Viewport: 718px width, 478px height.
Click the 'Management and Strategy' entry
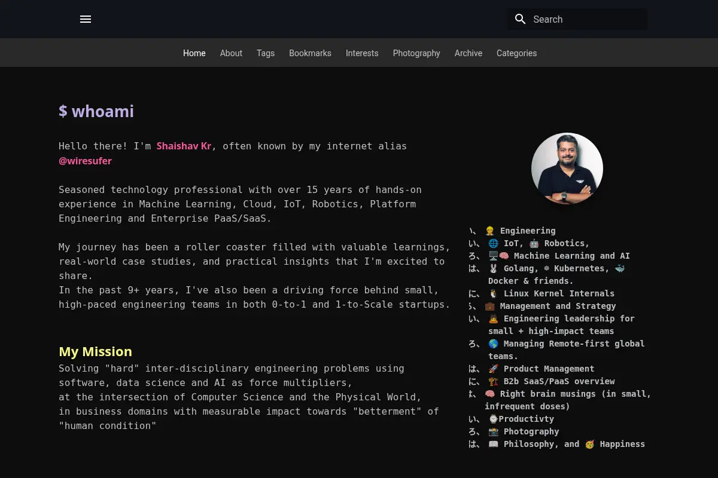click(x=558, y=306)
